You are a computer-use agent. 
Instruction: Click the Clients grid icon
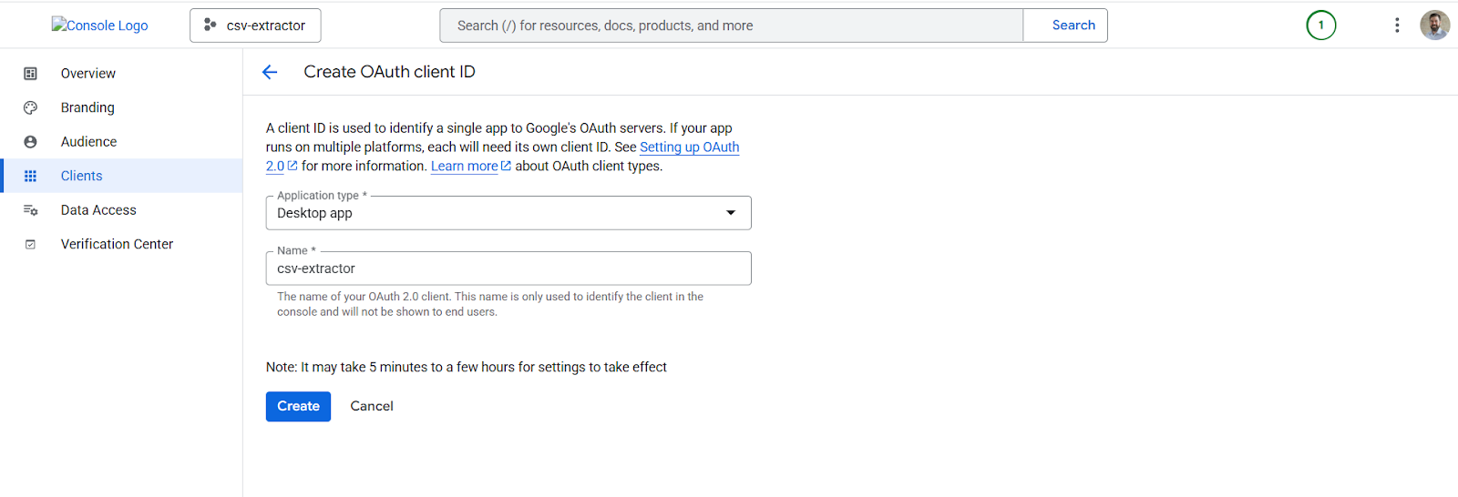point(30,176)
